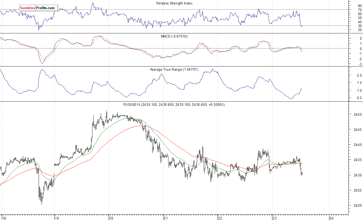Click the 0 value on the MACD axis

pos(361,49)
